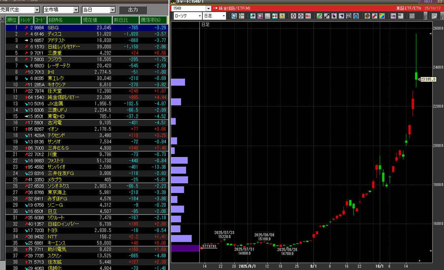Image resolution: width=444 pixels, height=270 pixels.
Task: Sort by the 順位 column header
Action: point(12,20)
